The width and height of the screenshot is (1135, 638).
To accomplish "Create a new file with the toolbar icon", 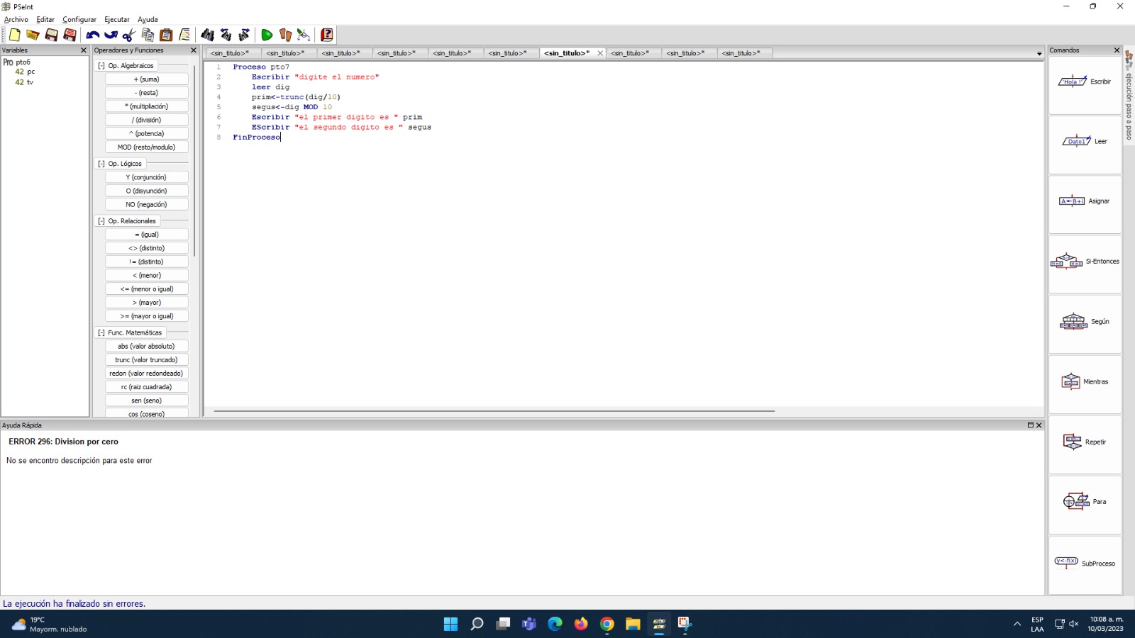I will (14, 35).
